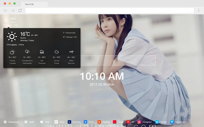This screenshot has width=204, height=127.
Task: Click the 2017.10.30 Mon date
Action: pyautogui.click(x=102, y=84)
